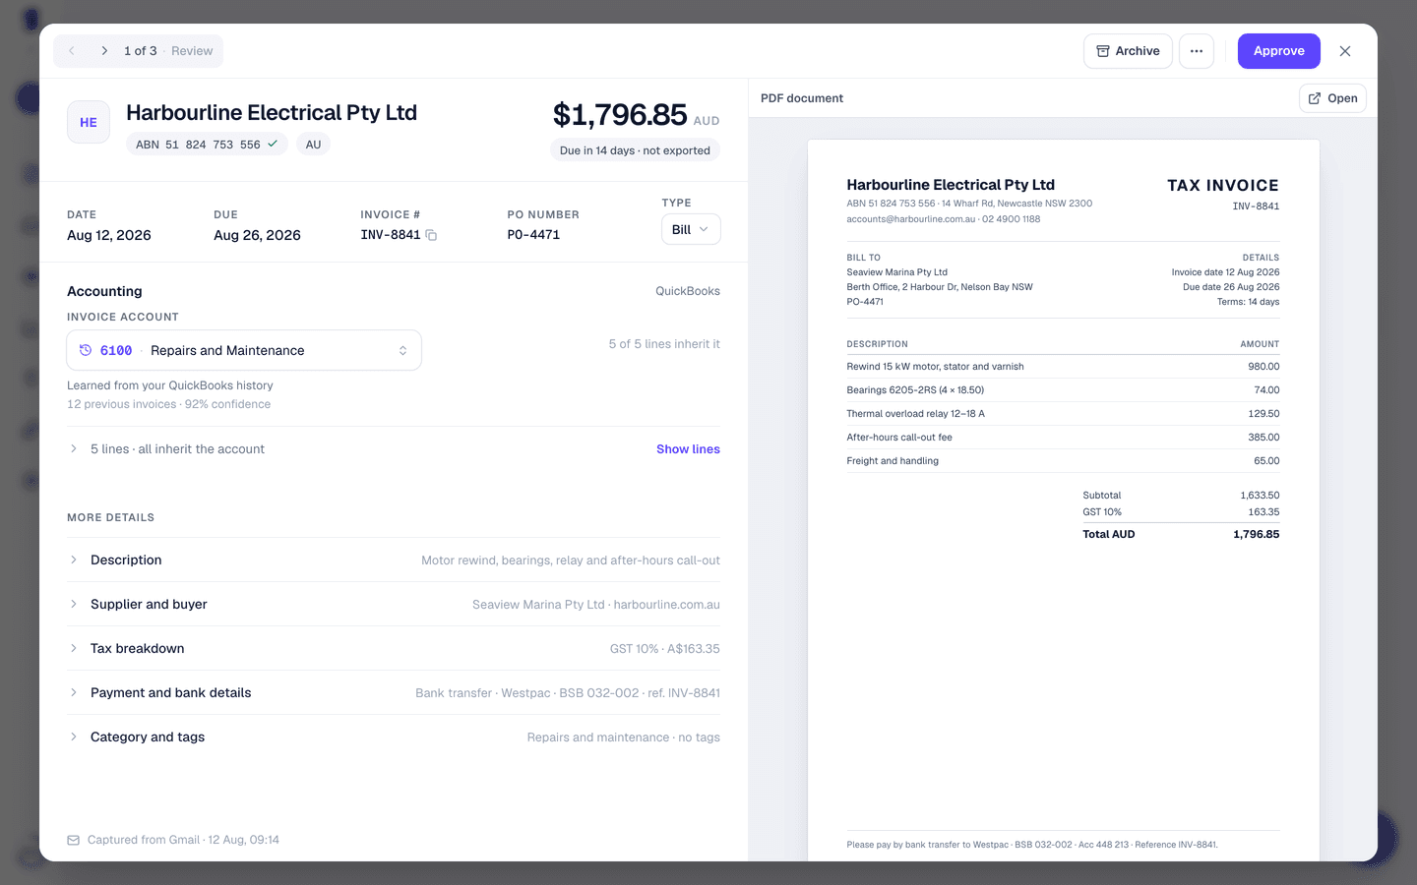Click '12 previous invoices · 92% confidence' text
The image size is (1417, 885).
168,404
